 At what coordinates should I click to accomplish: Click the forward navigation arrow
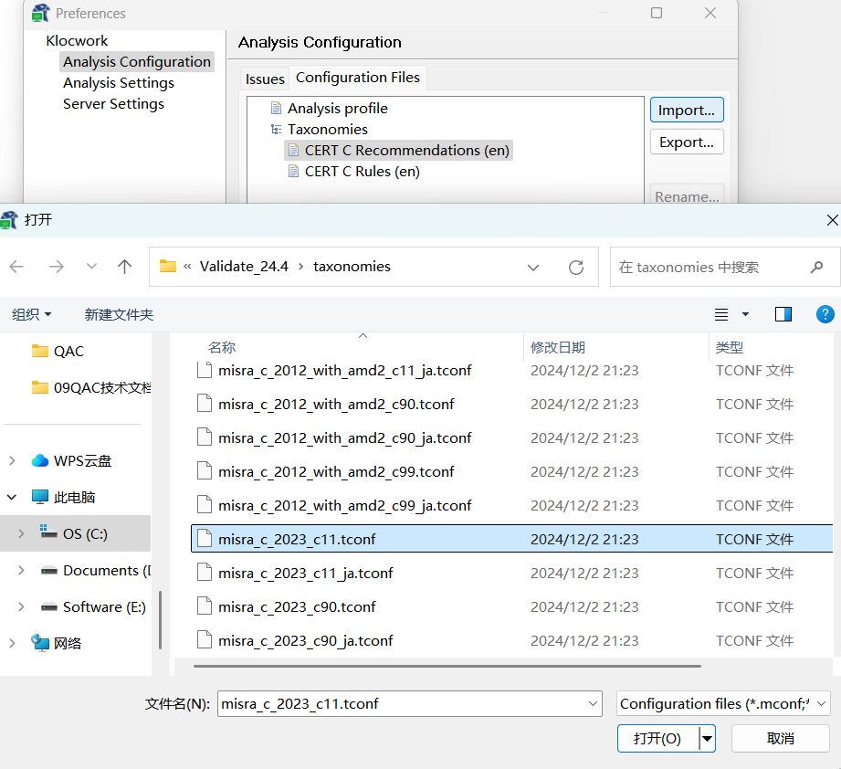click(57, 267)
